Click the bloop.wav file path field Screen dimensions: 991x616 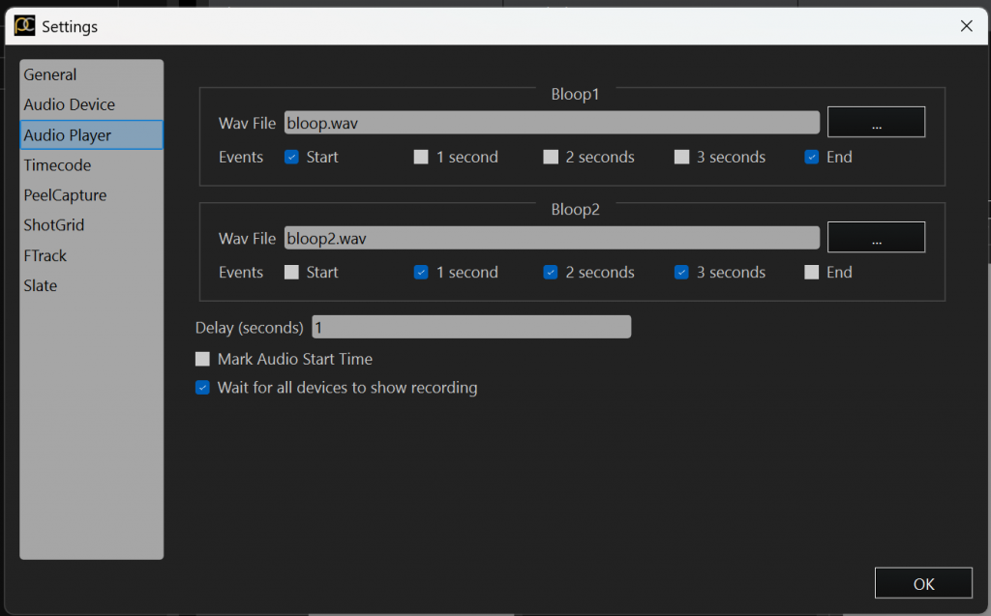(552, 123)
